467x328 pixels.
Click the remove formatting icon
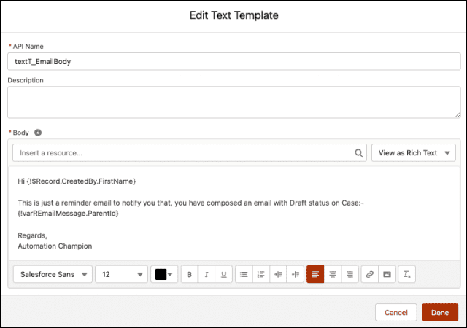[407, 275]
